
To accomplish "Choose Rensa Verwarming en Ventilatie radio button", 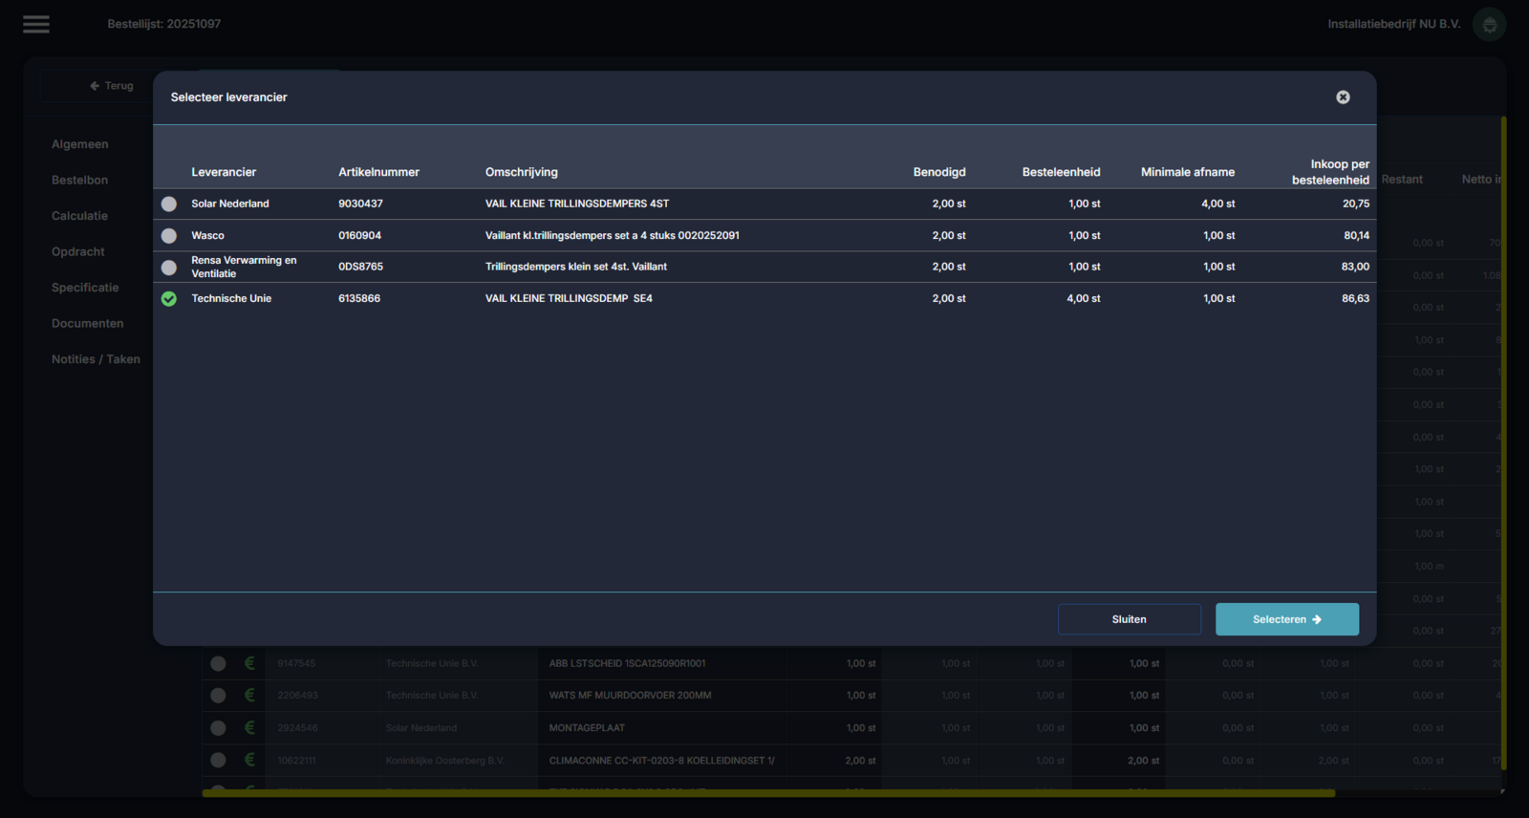I will [x=169, y=268].
